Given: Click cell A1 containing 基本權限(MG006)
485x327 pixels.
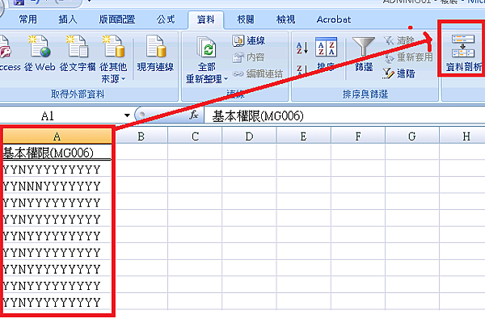Looking at the screenshot, I should pos(57,153).
